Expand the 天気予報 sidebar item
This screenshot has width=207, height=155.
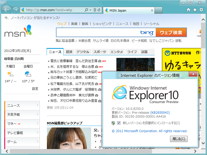click(22, 114)
